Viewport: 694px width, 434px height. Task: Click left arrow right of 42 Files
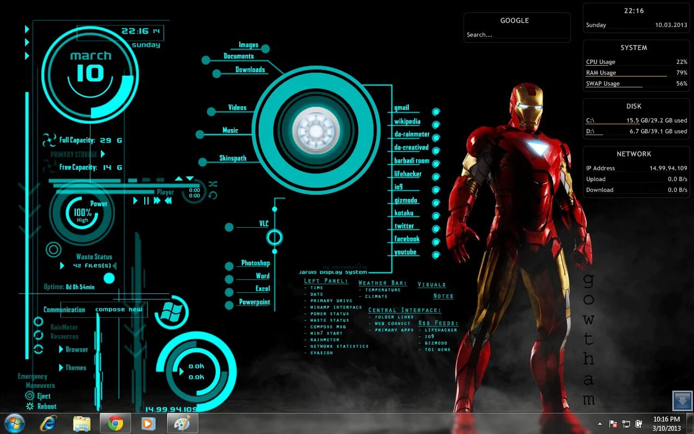114,266
